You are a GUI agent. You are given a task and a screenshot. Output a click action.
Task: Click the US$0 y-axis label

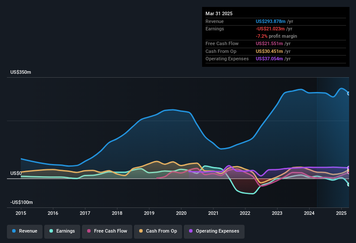(x=16, y=173)
